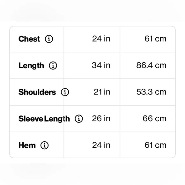Open the Sleeve Length info icon
Image resolution: width=185 pixels, height=185 pixels.
(x=79, y=119)
